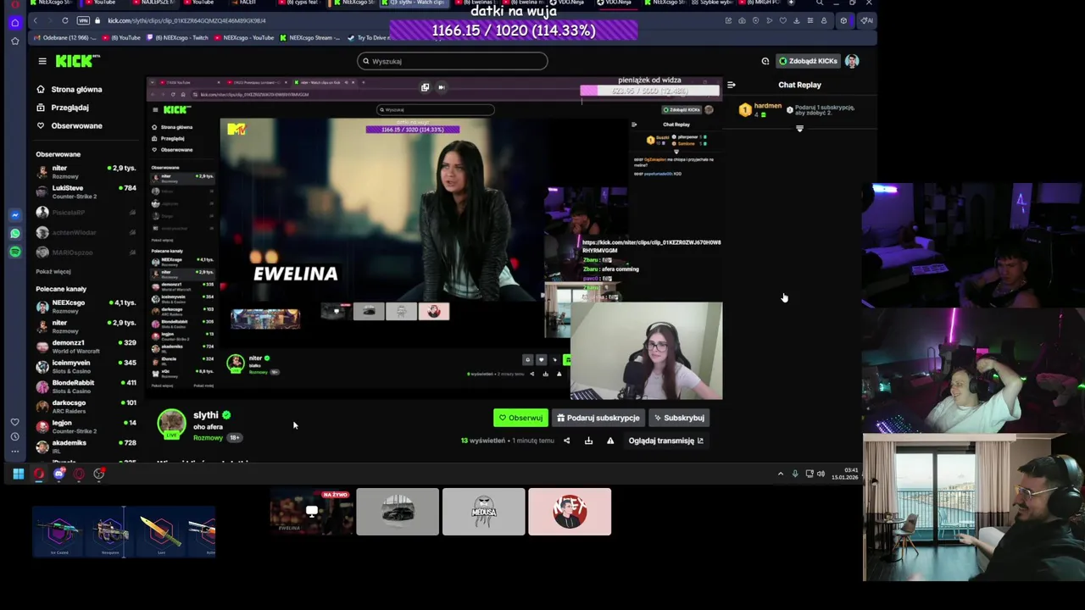
Task: Open achtenWlodar offline channel
Action: click(x=85, y=232)
